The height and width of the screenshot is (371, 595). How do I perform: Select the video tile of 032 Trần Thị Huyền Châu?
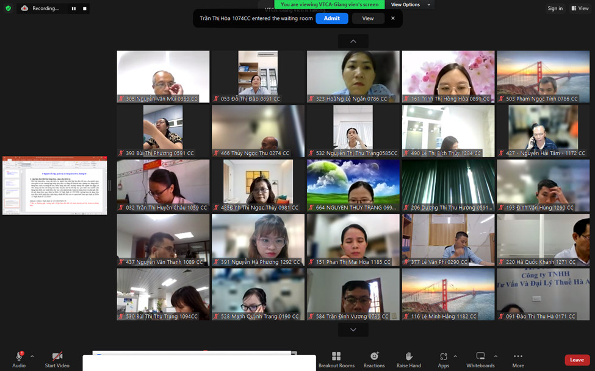(163, 185)
